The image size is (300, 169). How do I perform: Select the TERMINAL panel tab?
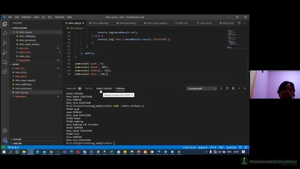click(120, 89)
